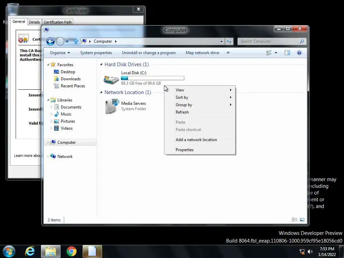Open System properties from the toolbar
Image resolution: width=344 pixels, height=258 pixels.
96,53
